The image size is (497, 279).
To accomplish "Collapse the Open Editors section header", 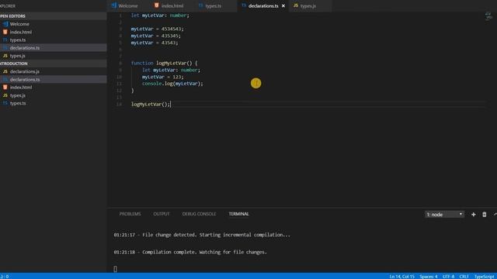I will pyautogui.click(x=54, y=16).
